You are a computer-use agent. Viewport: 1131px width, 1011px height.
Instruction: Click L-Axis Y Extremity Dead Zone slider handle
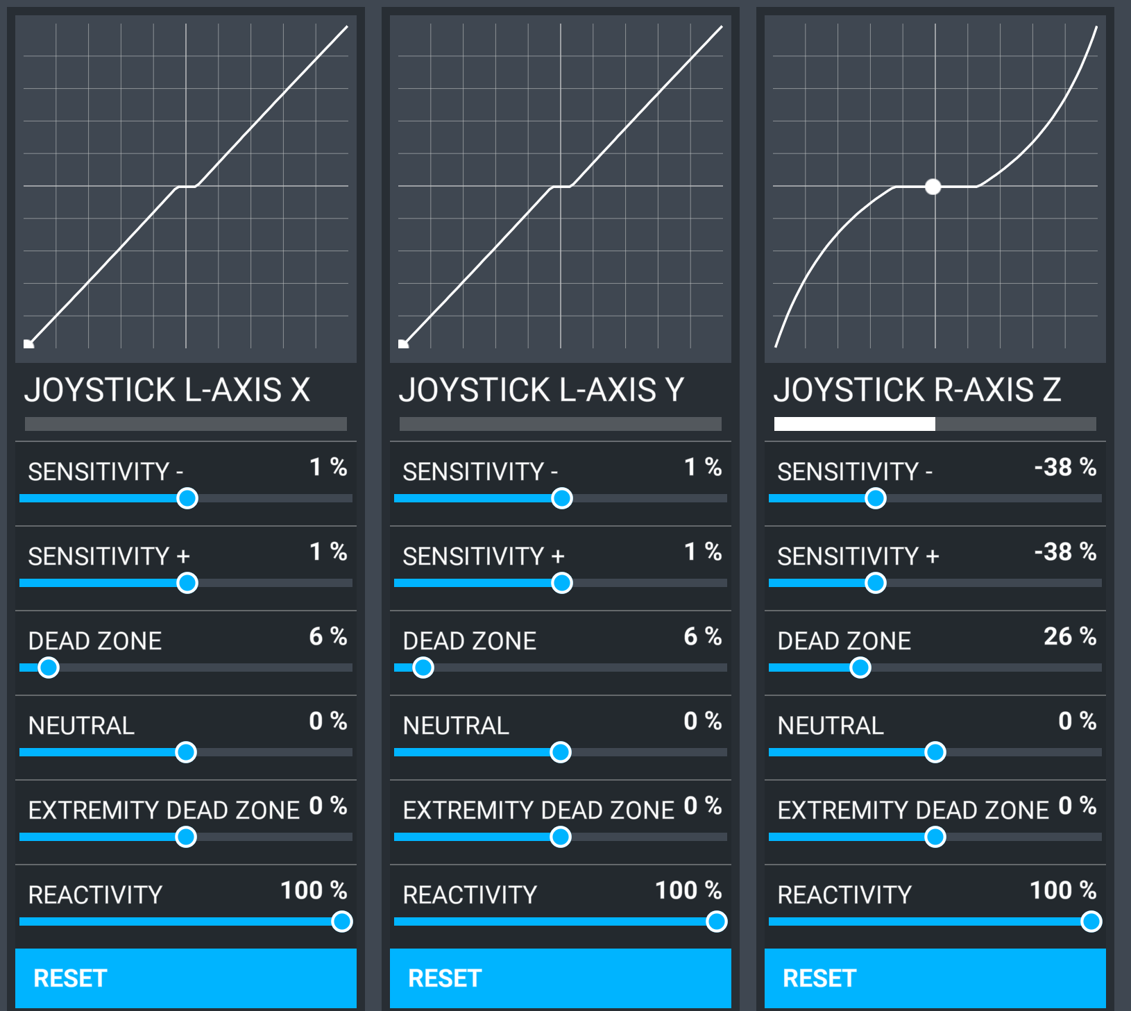561,837
